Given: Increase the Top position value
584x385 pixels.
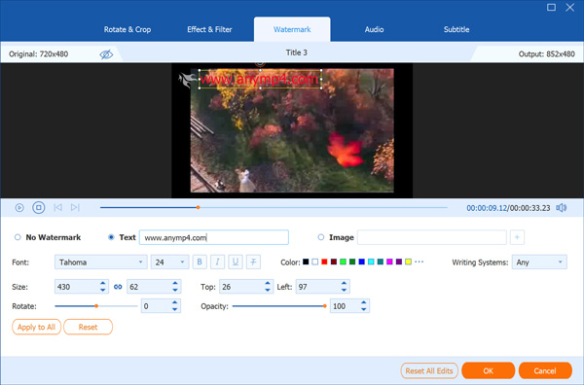Looking at the screenshot, I should coord(268,284).
